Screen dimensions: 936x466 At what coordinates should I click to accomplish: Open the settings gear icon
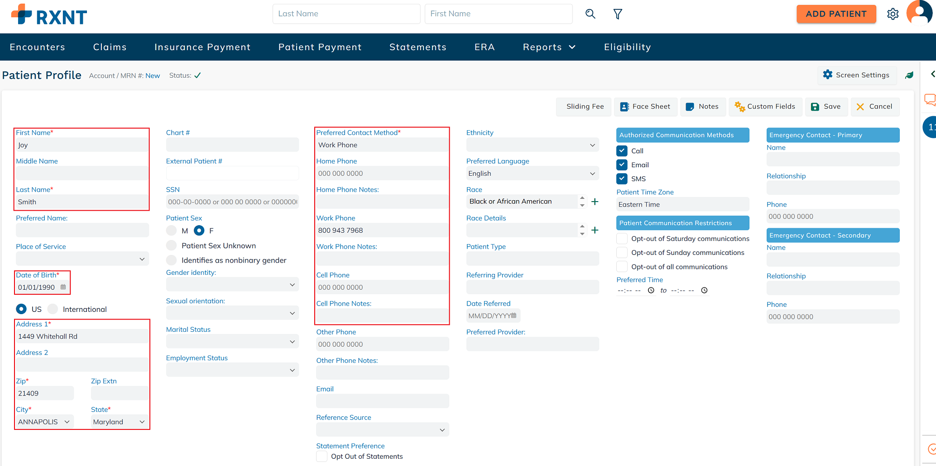[893, 14]
